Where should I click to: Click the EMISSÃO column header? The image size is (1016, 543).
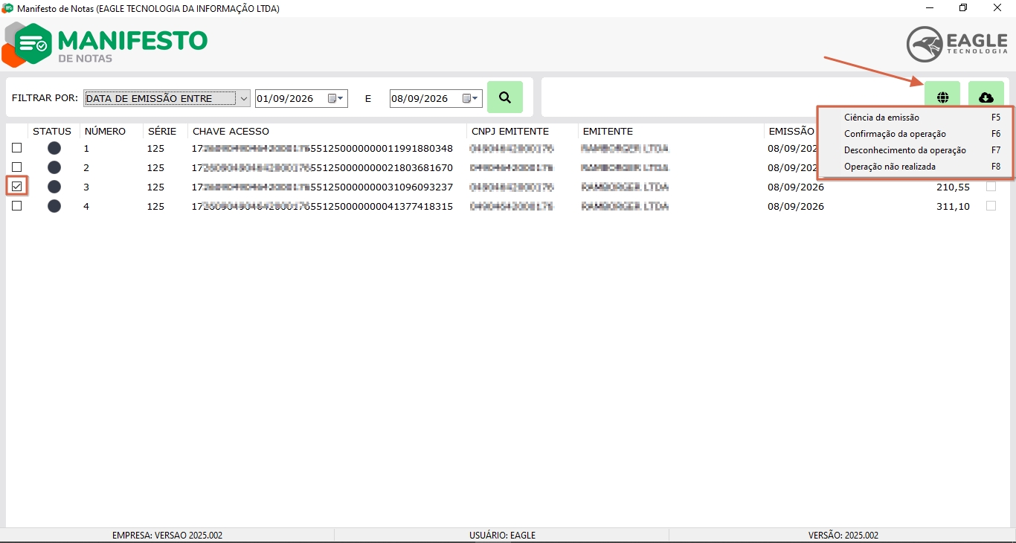pyautogui.click(x=791, y=132)
